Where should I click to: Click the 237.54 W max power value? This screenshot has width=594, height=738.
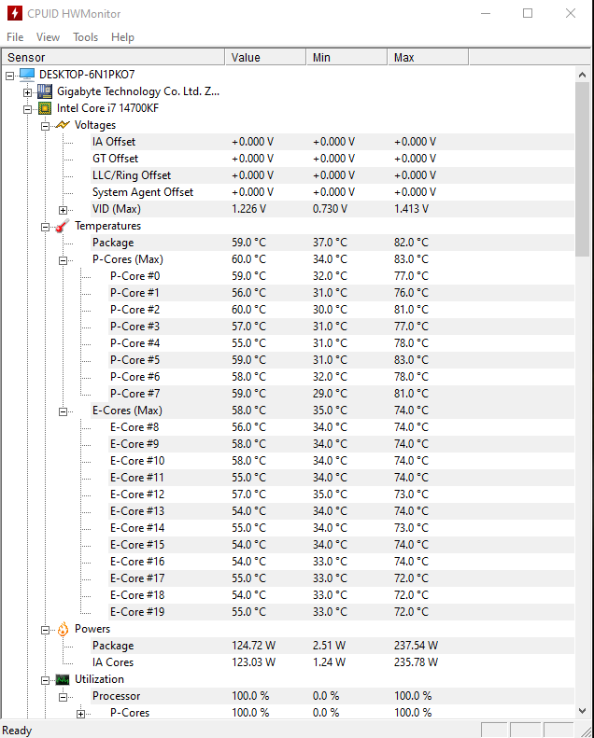pyautogui.click(x=416, y=646)
